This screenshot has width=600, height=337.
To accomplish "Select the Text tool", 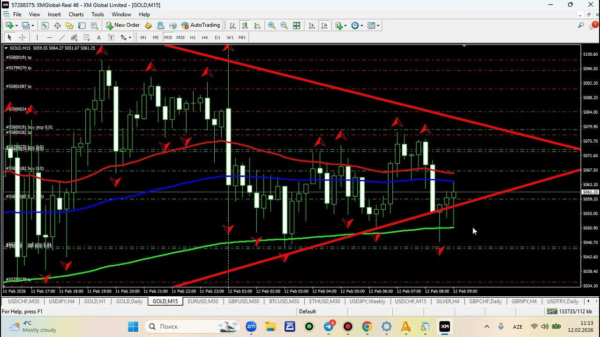I will point(98,37).
